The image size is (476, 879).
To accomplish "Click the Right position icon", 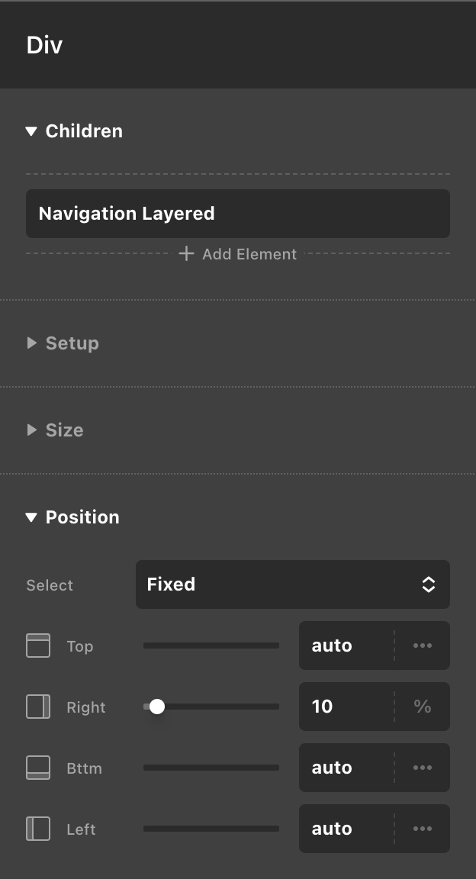I will [38, 707].
